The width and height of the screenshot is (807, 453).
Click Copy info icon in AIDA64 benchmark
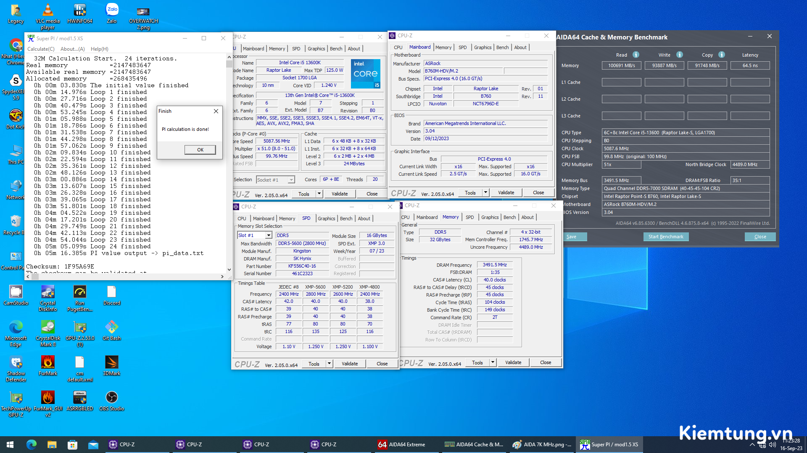tap(722, 55)
